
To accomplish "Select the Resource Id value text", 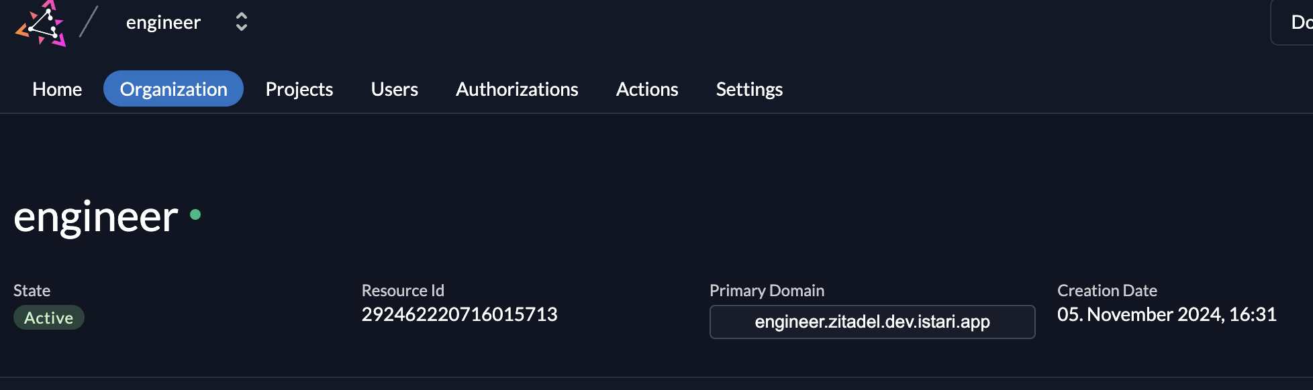I will (459, 314).
